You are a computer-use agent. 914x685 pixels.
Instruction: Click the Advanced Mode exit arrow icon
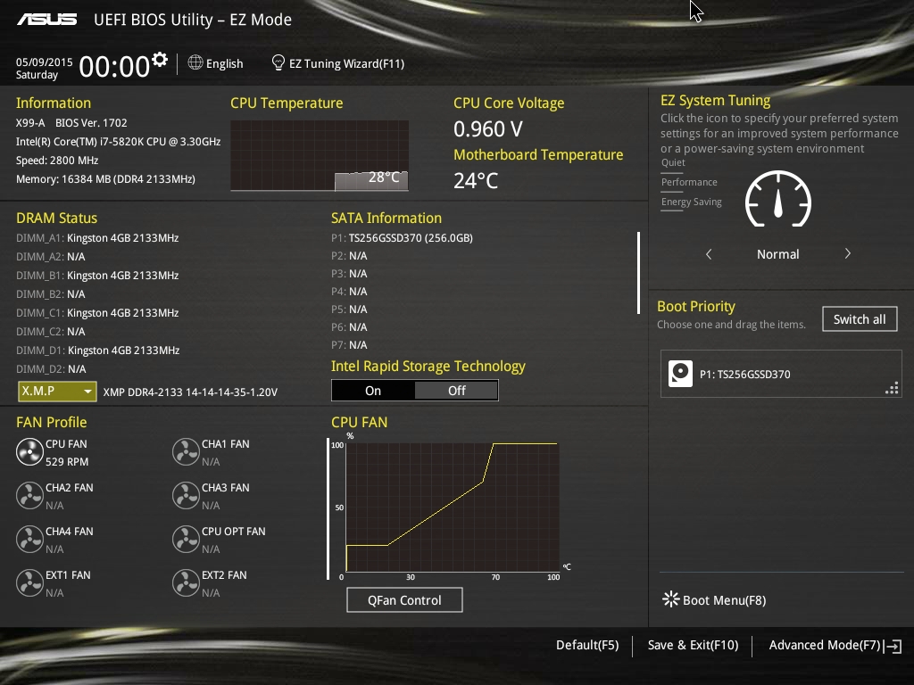click(x=893, y=646)
